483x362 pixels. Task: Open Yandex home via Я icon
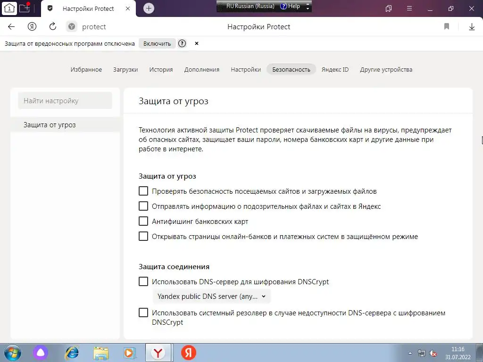pos(32,27)
